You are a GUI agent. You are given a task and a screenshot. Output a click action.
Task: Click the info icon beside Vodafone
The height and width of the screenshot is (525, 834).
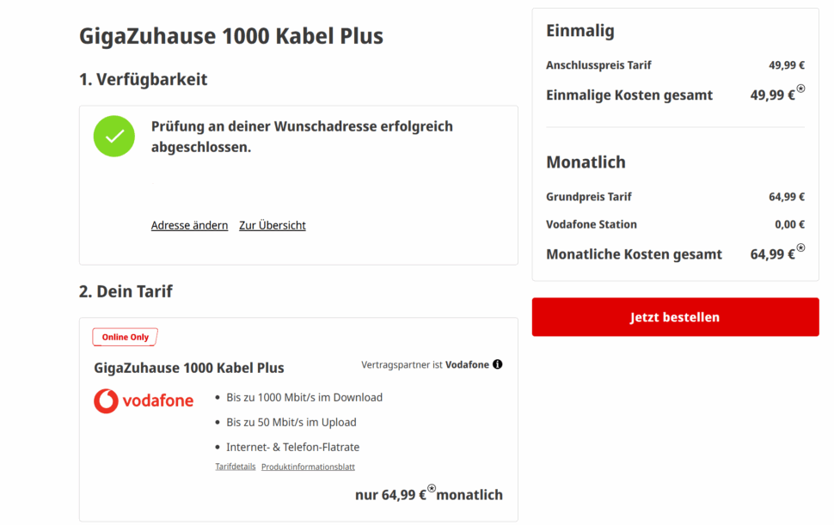point(498,364)
